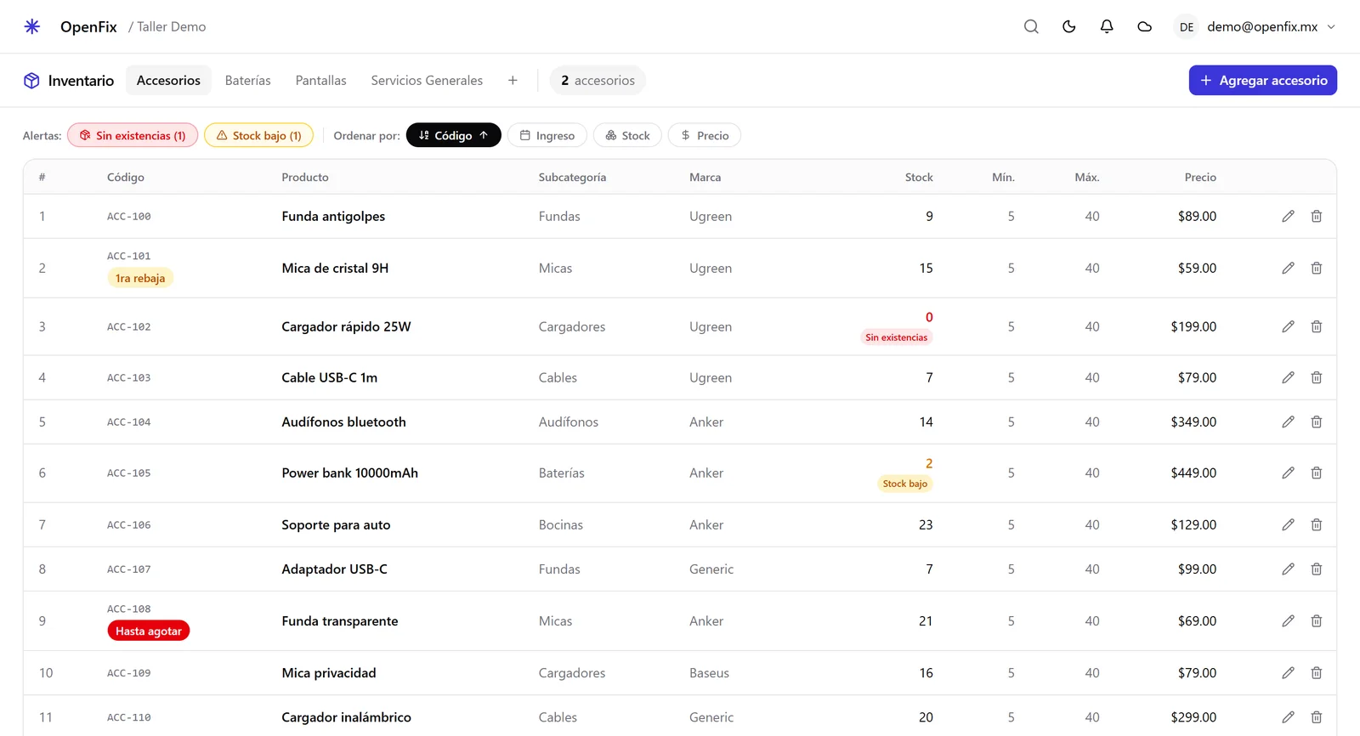Open the search icon in header
1360x736 pixels.
click(1031, 26)
